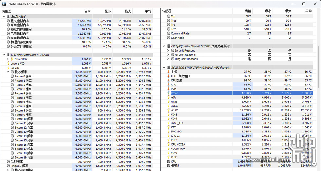Select the 3VSB_ATX voltage row
The width and height of the screenshot is (321, 171).
tap(237, 123)
